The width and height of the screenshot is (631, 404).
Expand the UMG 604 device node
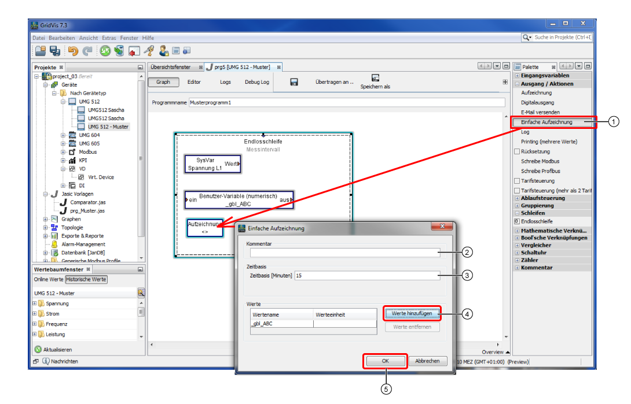point(63,135)
